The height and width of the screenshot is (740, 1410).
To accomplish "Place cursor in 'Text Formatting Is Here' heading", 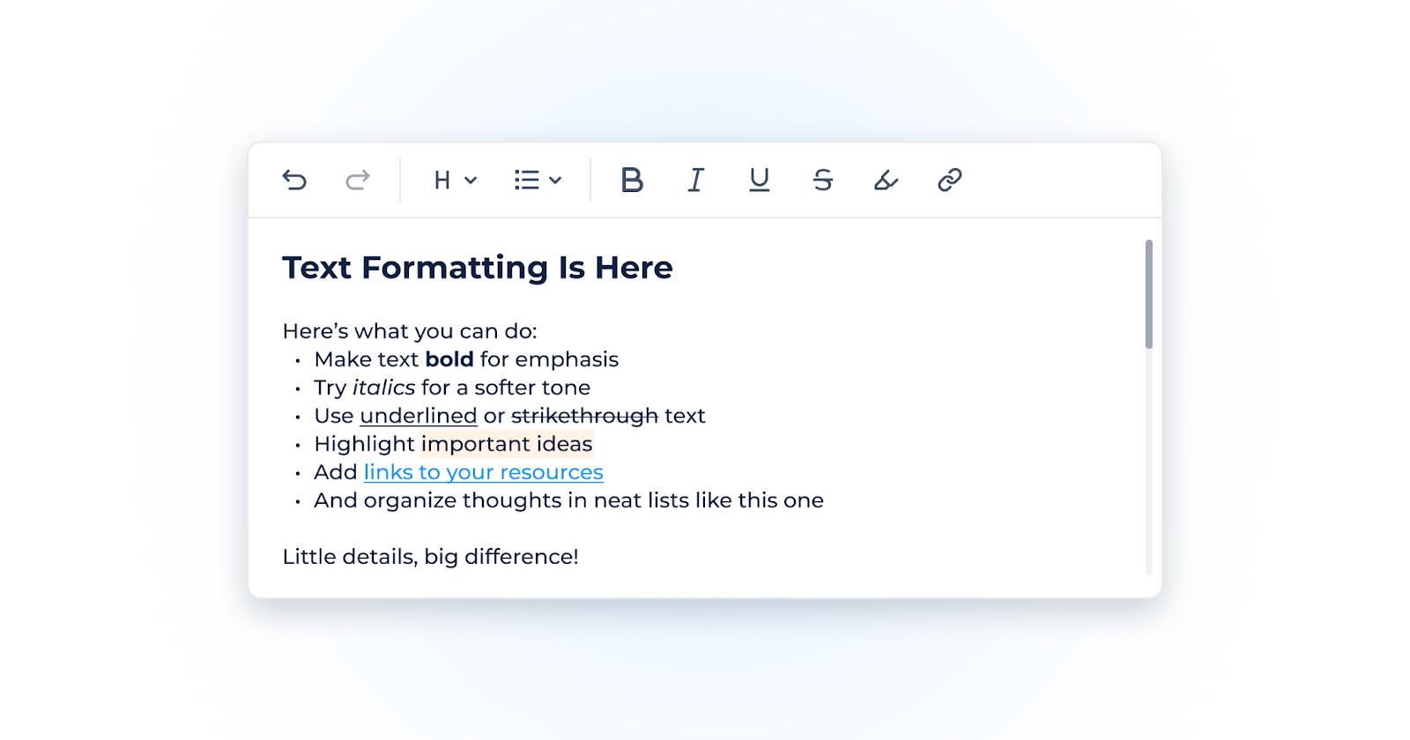I will pos(477,268).
